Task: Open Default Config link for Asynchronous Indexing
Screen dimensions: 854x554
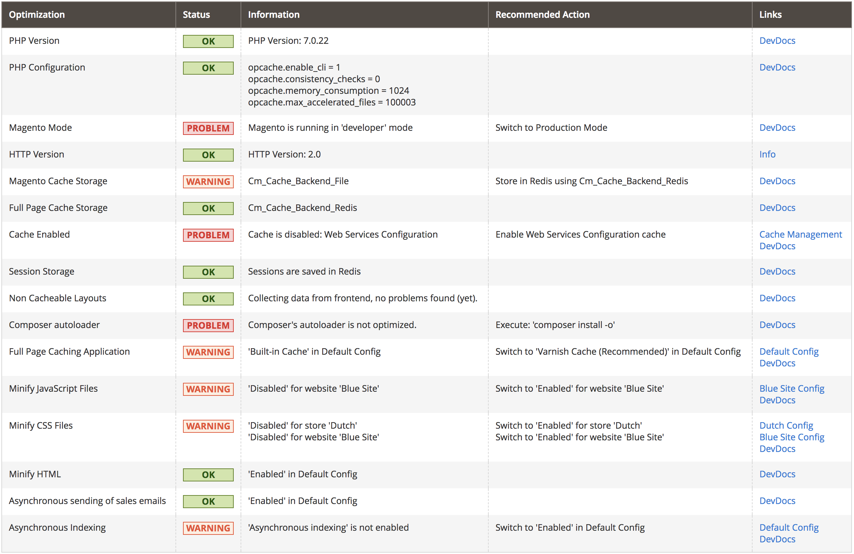Action: pos(789,528)
